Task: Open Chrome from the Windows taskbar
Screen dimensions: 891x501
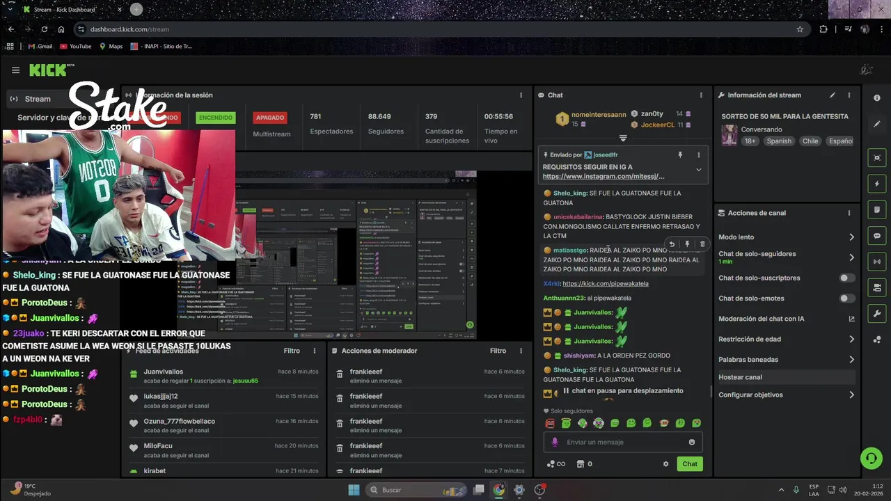Action: pyautogui.click(x=499, y=490)
